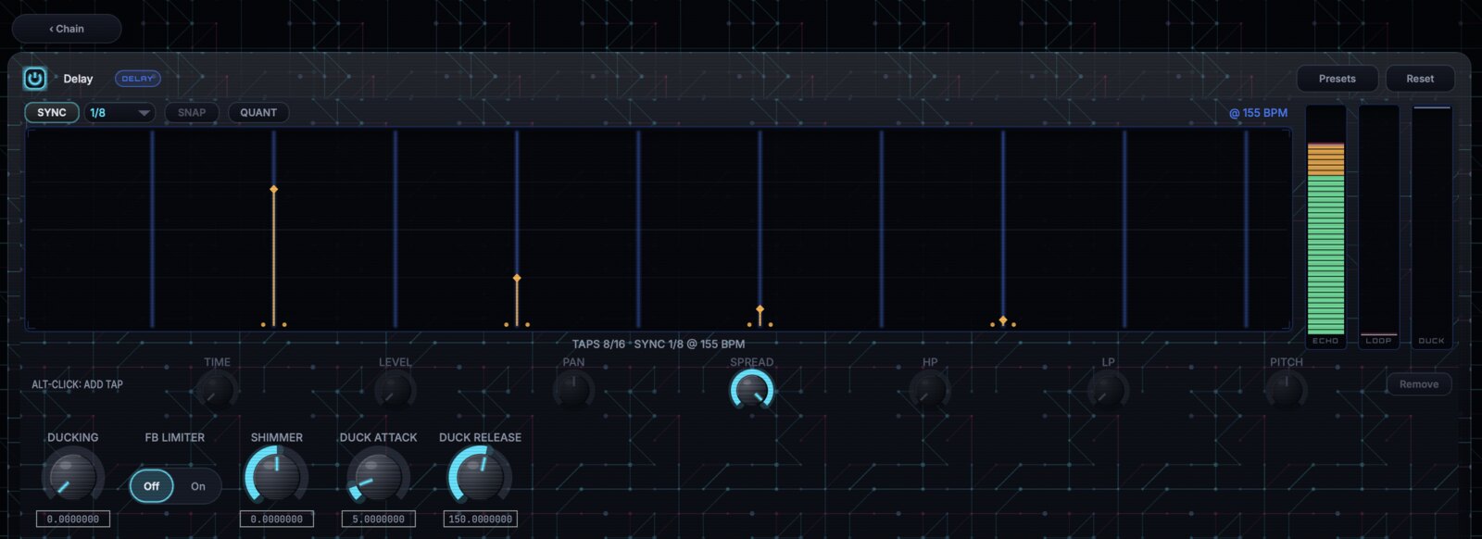This screenshot has width=1482, height=539.
Task: Click the HP filter knob
Action: click(x=929, y=391)
